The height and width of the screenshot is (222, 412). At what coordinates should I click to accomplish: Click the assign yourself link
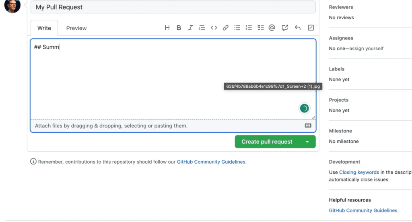(x=366, y=48)
